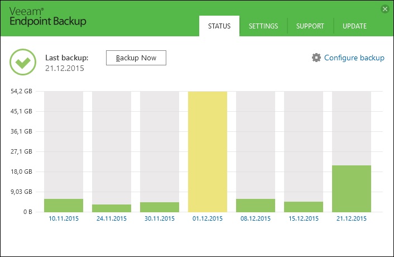Open the Configure backup link
This screenshot has height=257, width=394.
[354, 58]
